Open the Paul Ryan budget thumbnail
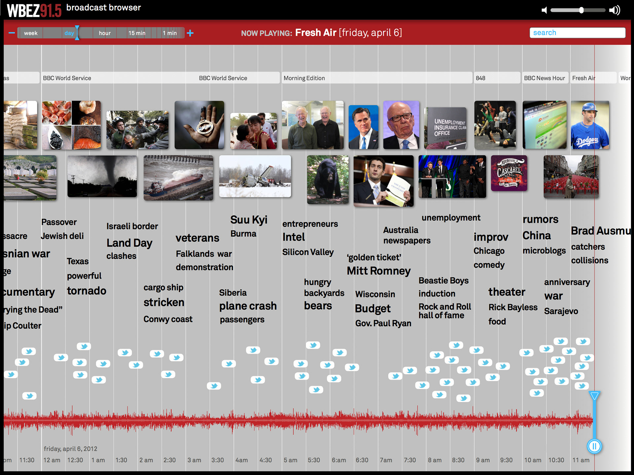This screenshot has width=634, height=475. (x=384, y=181)
